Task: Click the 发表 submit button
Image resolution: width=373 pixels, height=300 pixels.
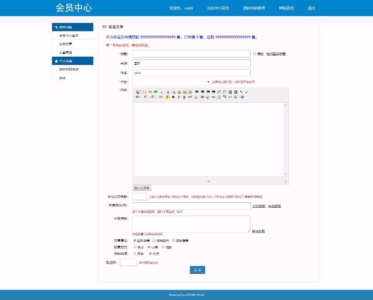Action: tap(197, 270)
